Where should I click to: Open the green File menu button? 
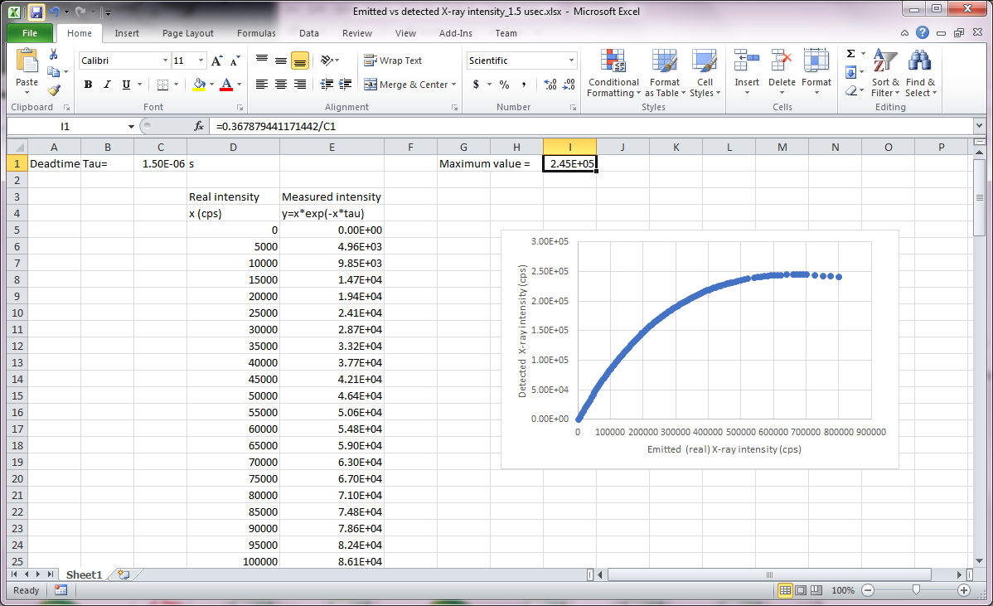30,33
